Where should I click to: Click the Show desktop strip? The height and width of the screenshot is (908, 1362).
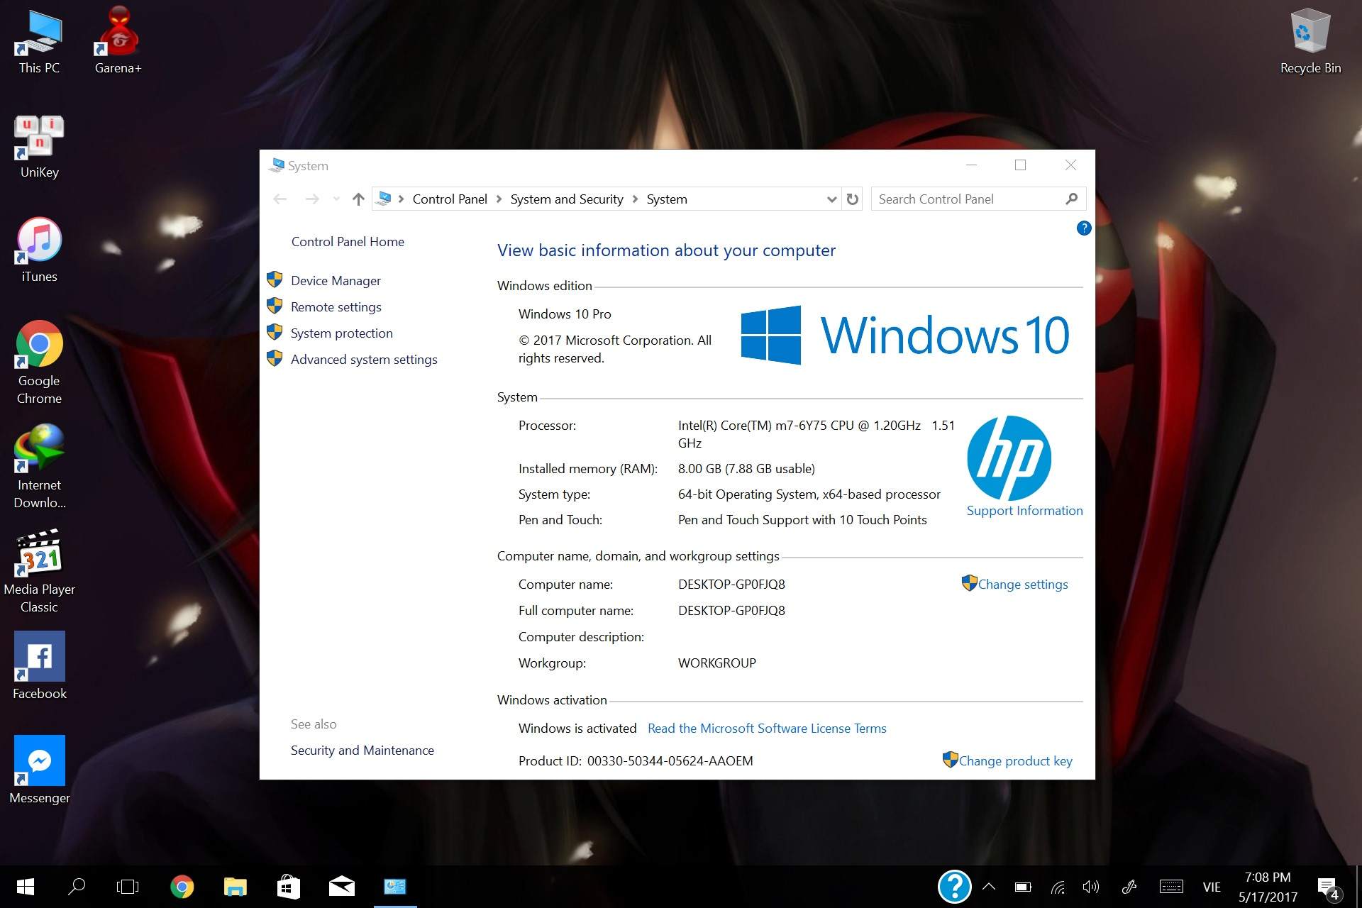[1358, 887]
